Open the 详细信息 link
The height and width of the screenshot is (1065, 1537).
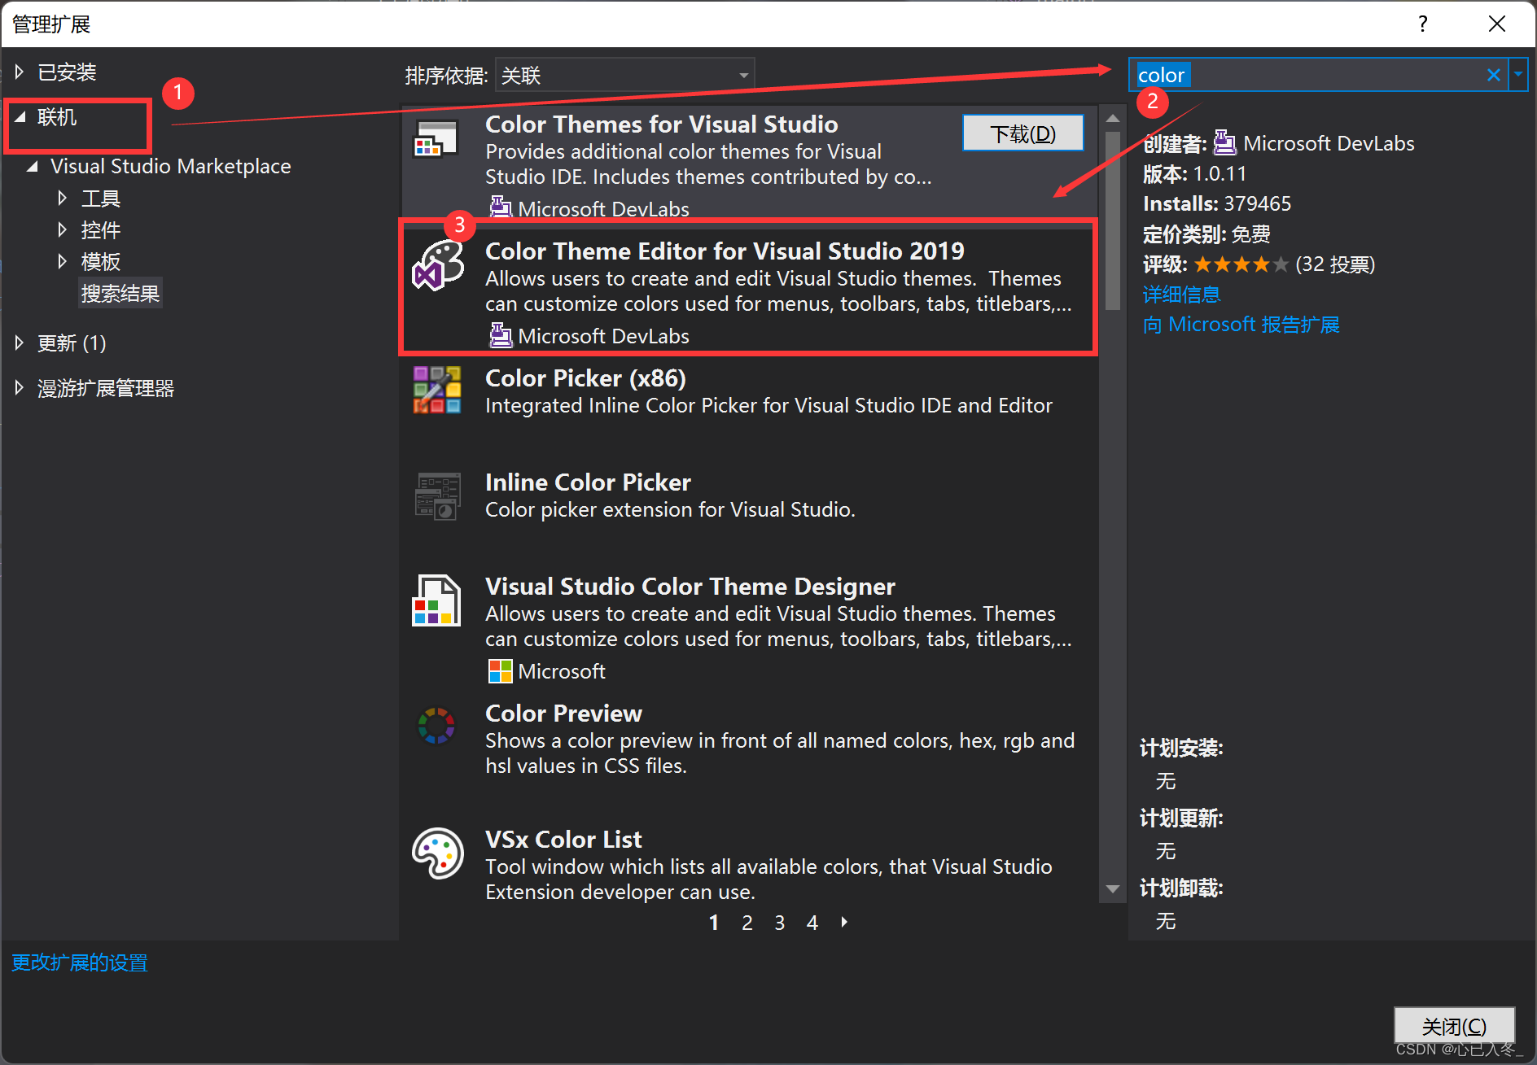(x=1181, y=294)
